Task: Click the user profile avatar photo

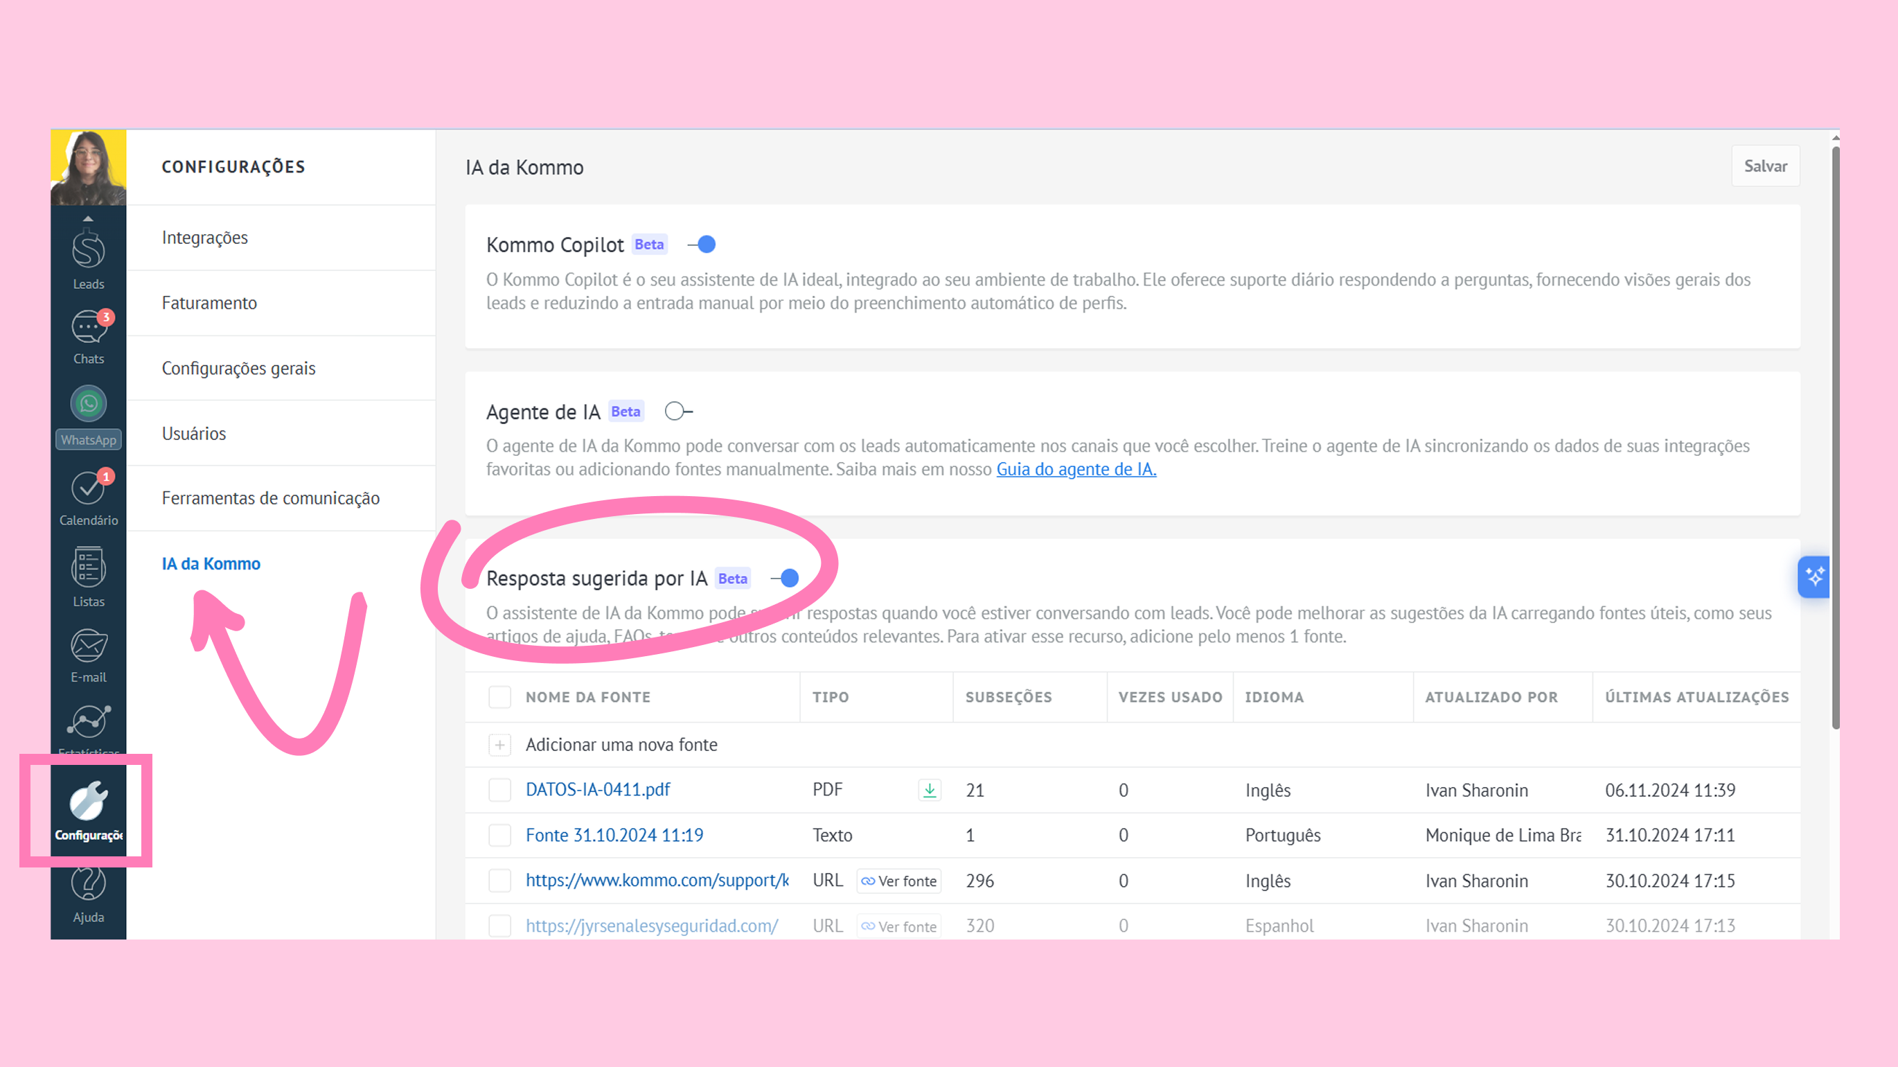Action: pyautogui.click(x=89, y=167)
